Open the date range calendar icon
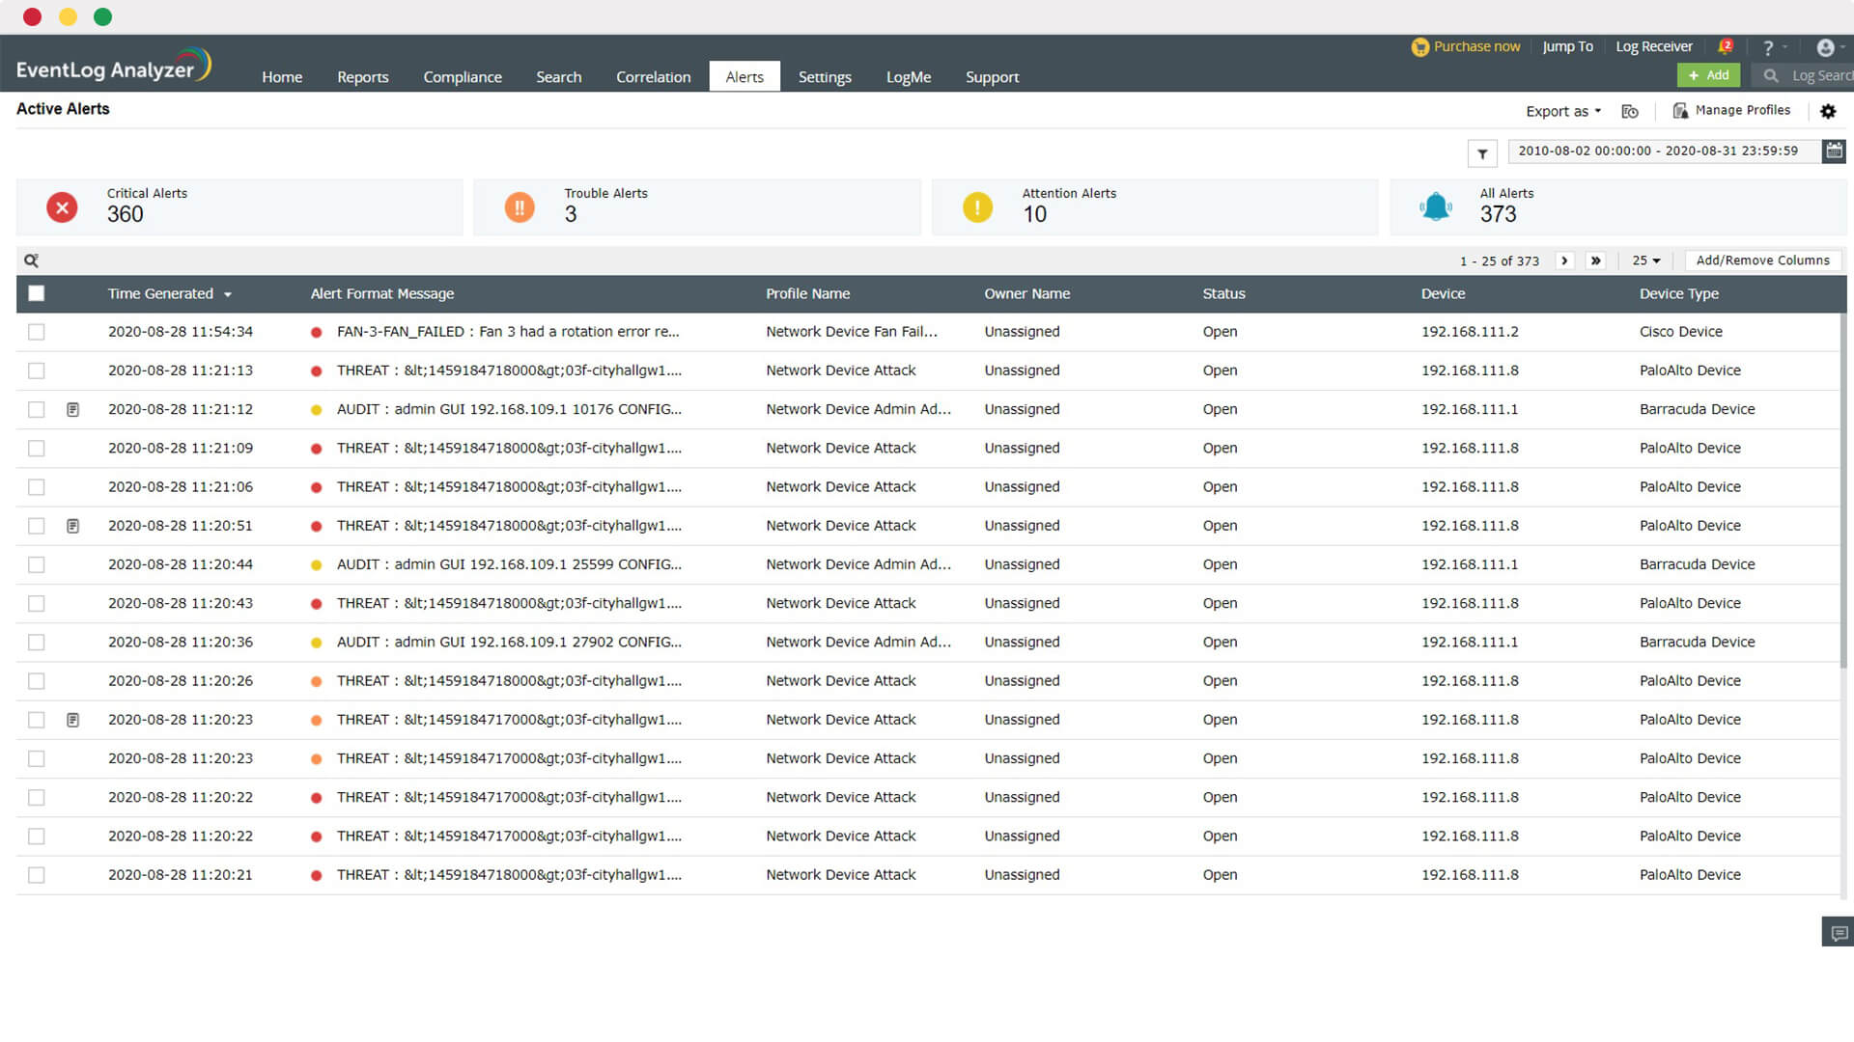This screenshot has height=1042, width=1854. [1834, 151]
